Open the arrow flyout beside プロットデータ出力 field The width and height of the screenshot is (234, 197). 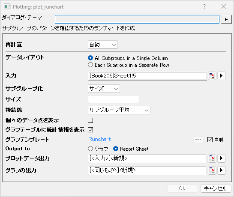[221, 158]
